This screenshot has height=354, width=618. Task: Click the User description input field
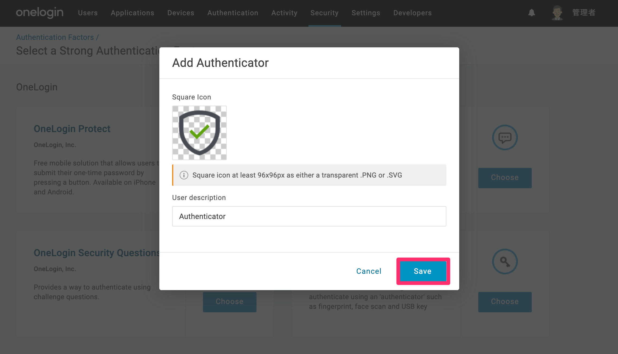309,216
